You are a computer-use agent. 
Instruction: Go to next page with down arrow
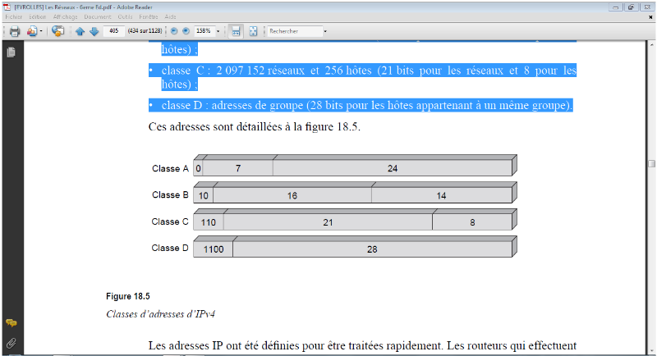(94, 31)
